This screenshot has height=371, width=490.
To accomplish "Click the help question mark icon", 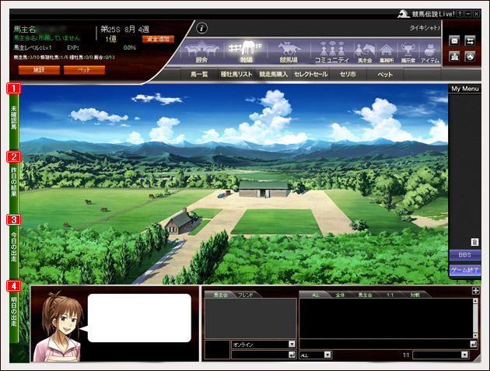I will pyautogui.click(x=460, y=14).
